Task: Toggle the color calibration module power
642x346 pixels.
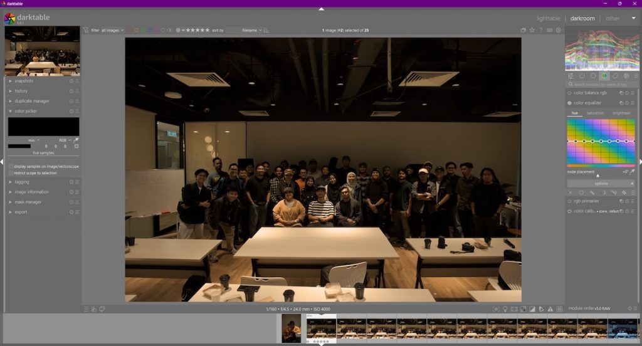Action: [569, 211]
